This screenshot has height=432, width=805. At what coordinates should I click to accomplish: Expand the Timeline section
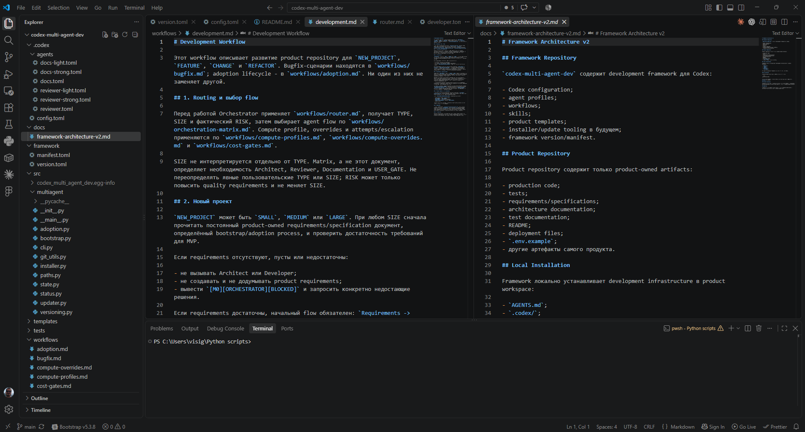point(41,410)
